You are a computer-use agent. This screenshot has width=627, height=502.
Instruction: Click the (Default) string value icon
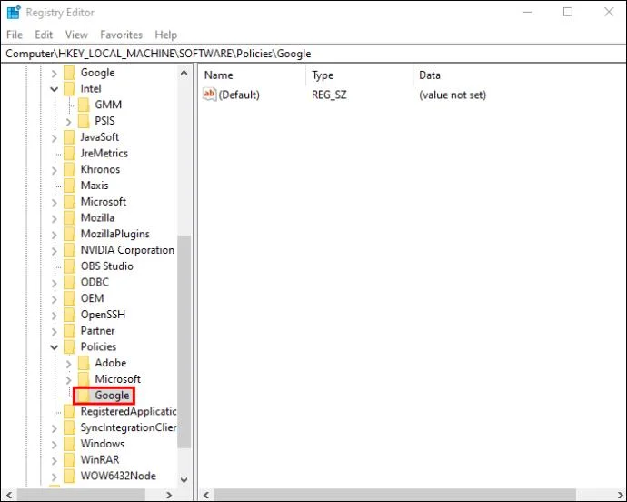pos(210,95)
